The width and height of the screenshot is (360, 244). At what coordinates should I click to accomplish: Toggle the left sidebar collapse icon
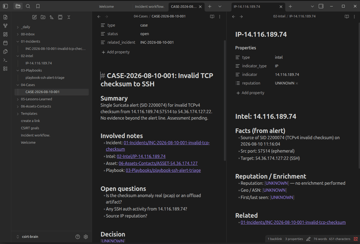click(5, 6)
